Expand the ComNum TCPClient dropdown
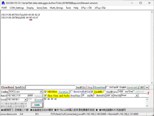The image size is (154, 116). tap(41, 92)
